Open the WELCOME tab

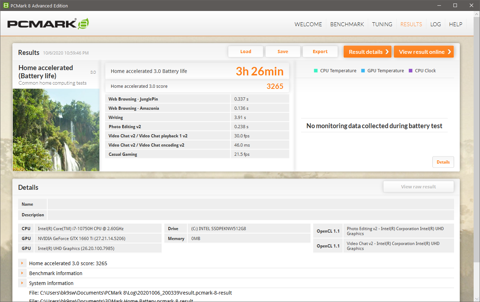pyautogui.click(x=308, y=24)
